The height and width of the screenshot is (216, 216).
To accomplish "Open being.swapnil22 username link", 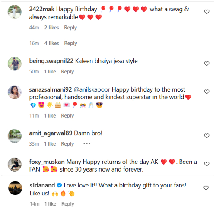I will tap(51, 61).
